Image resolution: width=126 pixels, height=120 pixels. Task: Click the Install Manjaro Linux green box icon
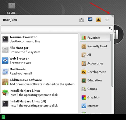coord(5,93)
